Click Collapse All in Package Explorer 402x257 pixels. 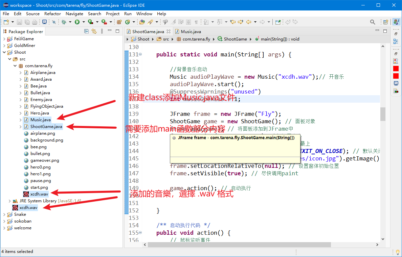[86, 31]
